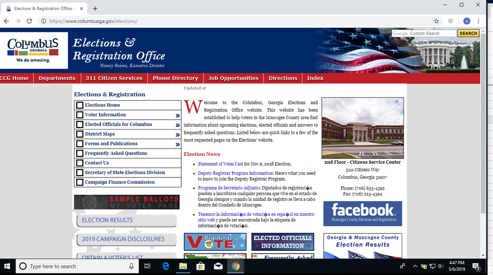Open the volume control in the system tray
Viewport: 493px width, 275px height.
441,266
